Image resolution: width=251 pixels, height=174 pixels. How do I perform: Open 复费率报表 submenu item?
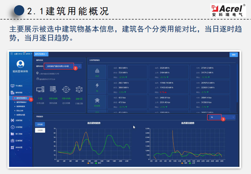pos(21,106)
